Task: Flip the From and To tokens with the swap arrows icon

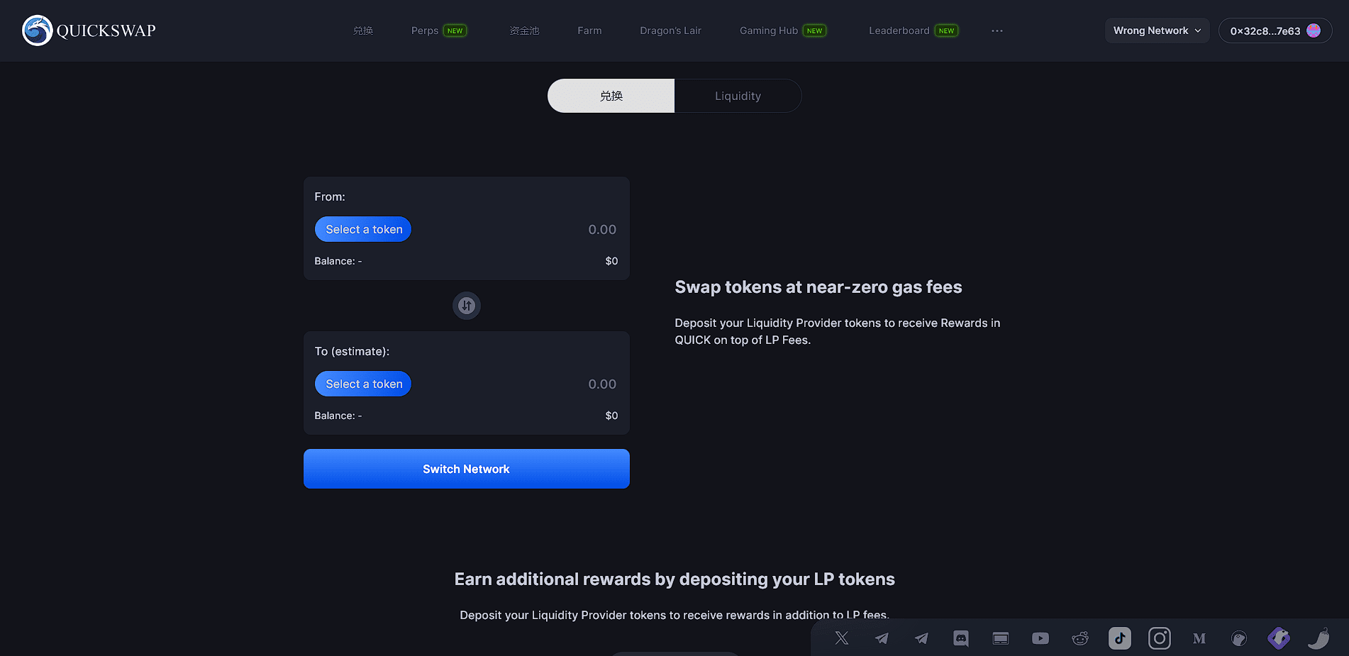Action: 467,306
